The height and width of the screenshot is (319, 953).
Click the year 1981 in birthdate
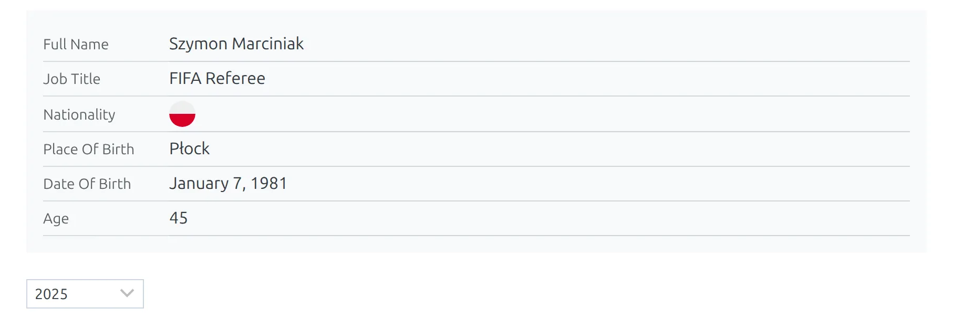269,183
